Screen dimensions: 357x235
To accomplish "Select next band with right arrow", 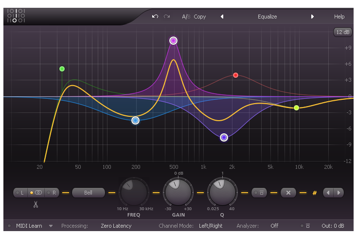I will click(x=339, y=193).
